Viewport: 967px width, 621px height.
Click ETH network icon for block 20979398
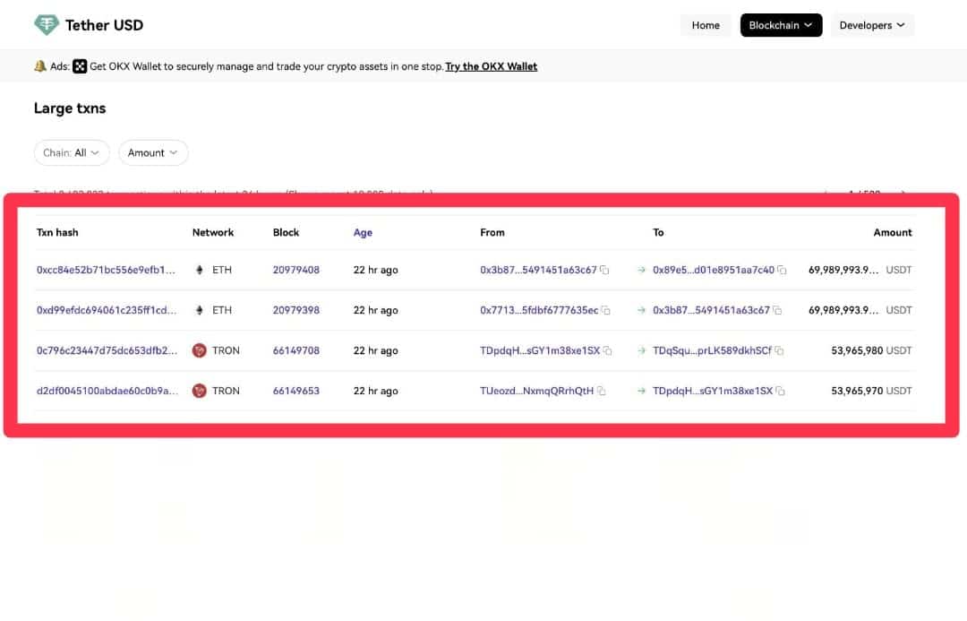click(199, 310)
